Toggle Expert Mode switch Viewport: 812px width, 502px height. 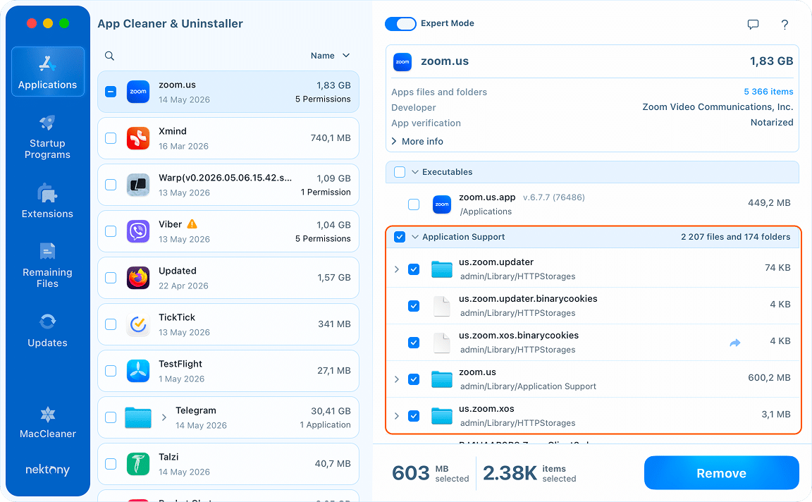pos(400,24)
